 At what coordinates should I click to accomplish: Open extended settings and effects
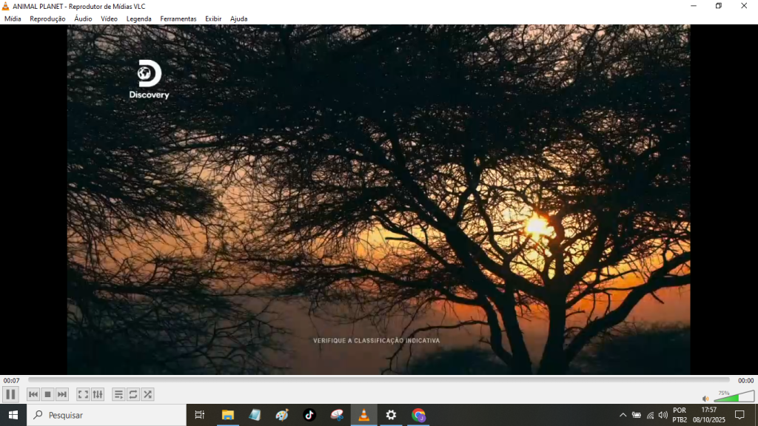coord(98,394)
